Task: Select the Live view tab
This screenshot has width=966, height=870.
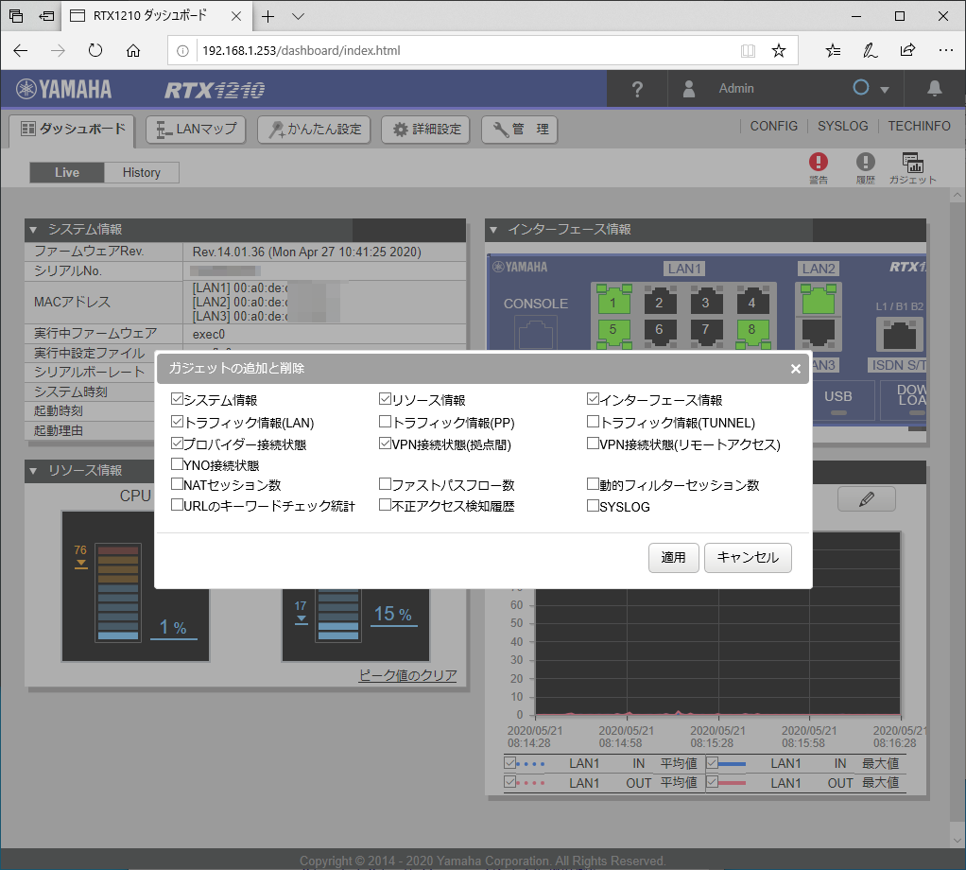Action: coord(67,172)
